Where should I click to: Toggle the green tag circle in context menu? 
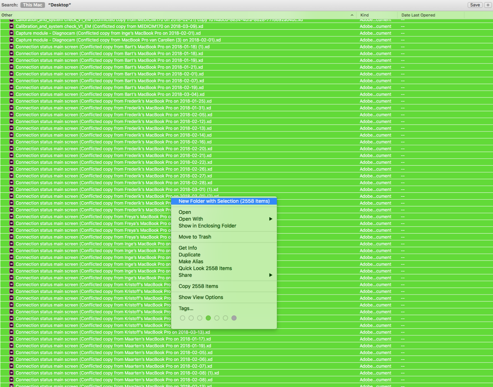(208, 318)
